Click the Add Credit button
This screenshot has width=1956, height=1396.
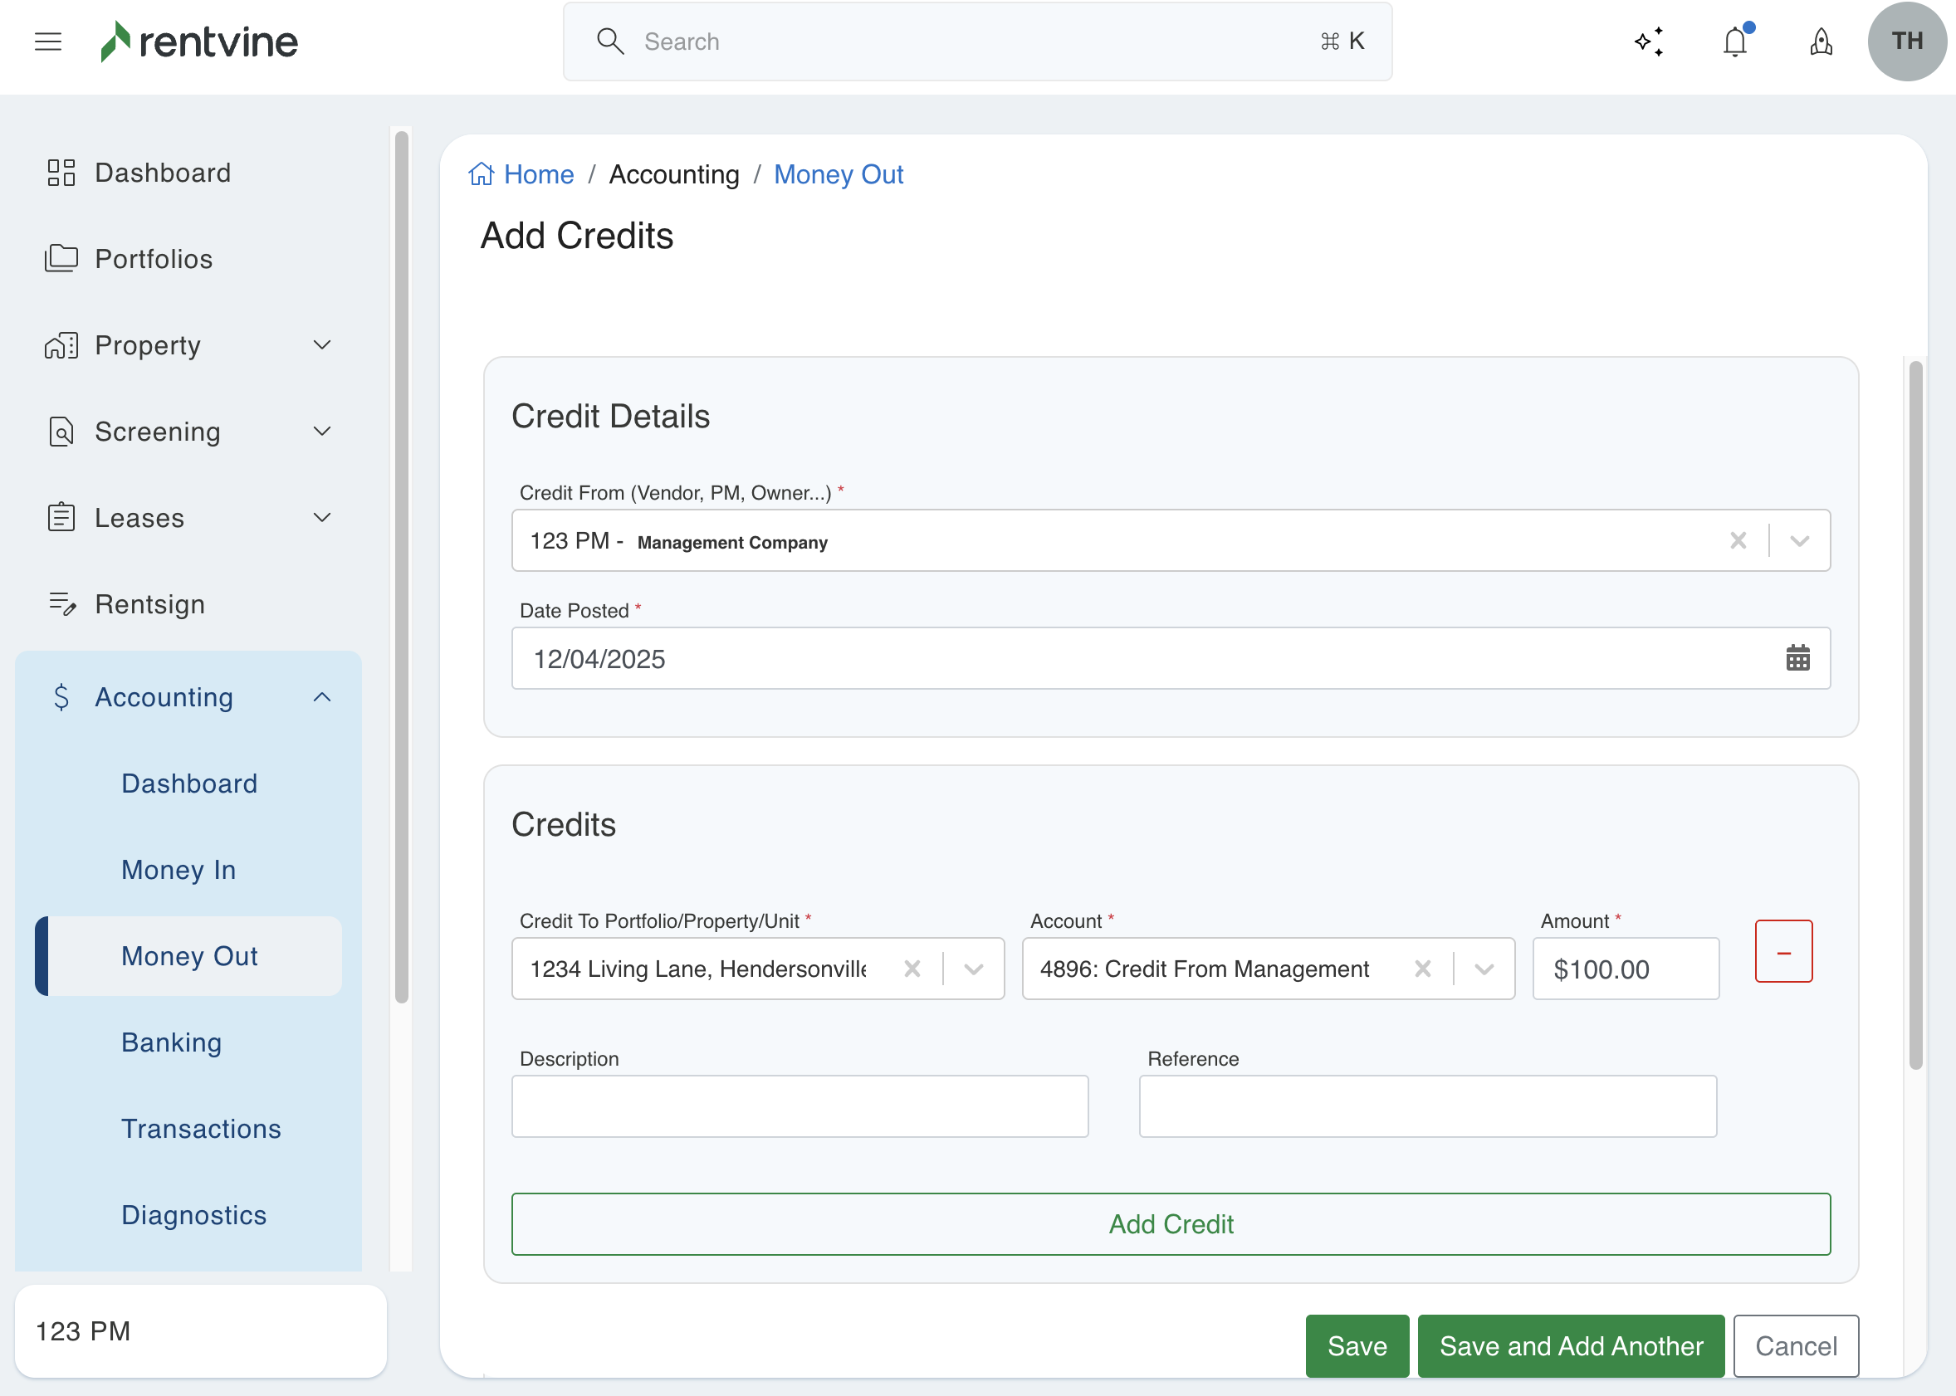1170,1223
